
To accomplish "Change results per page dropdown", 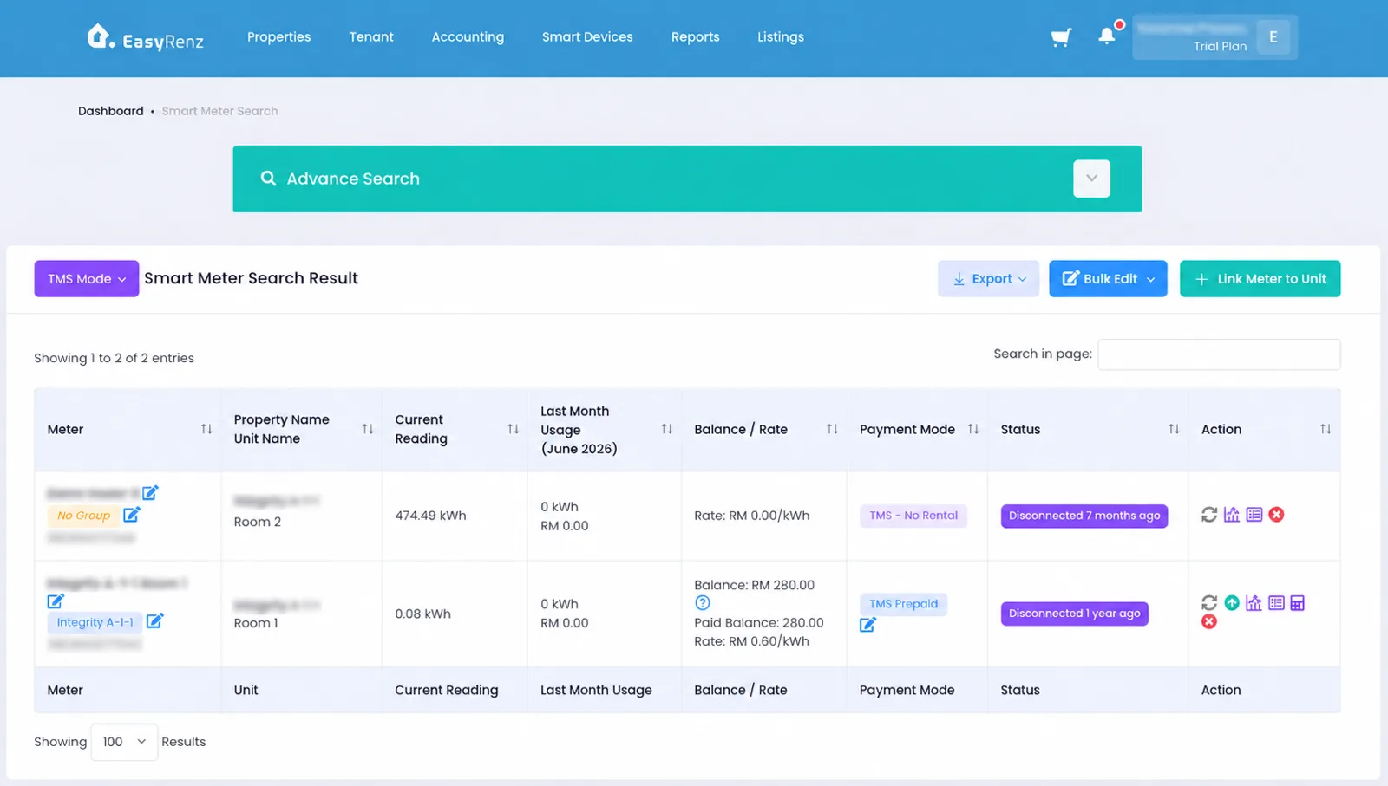I will pyautogui.click(x=124, y=742).
